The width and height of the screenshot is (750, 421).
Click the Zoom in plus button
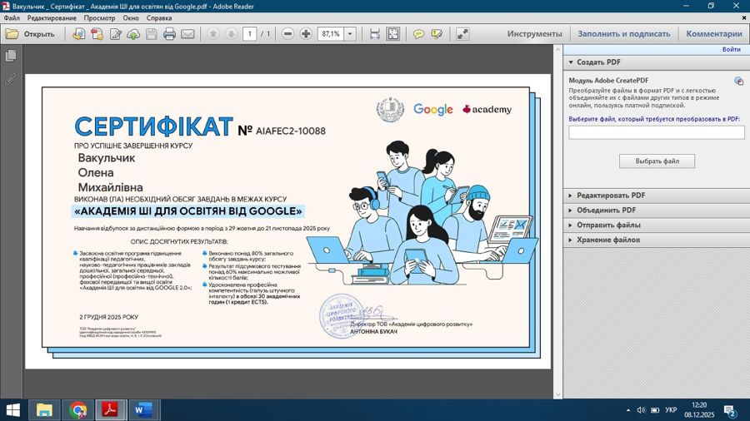tap(306, 34)
